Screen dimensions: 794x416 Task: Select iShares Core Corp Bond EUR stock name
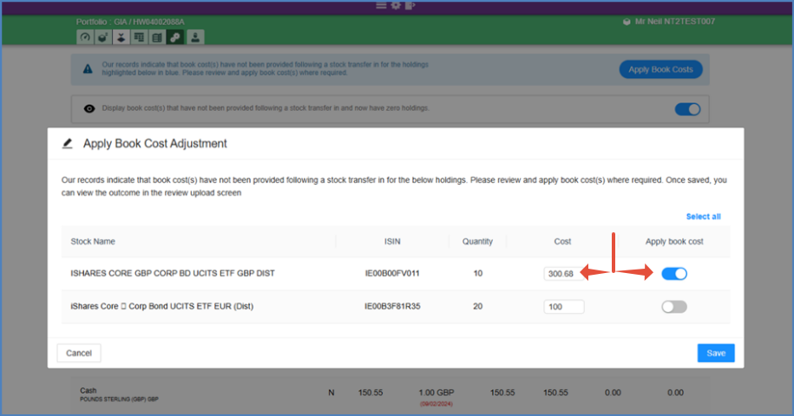[161, 306]
